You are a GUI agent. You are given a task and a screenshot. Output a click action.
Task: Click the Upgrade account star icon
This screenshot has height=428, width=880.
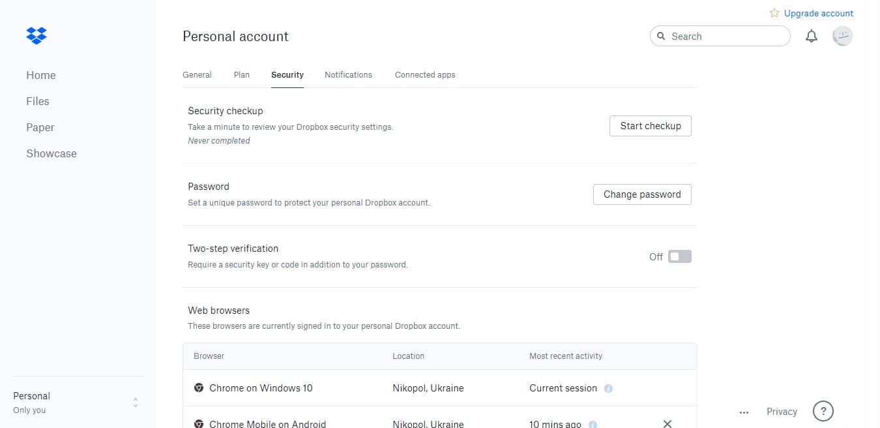point(774,13)
